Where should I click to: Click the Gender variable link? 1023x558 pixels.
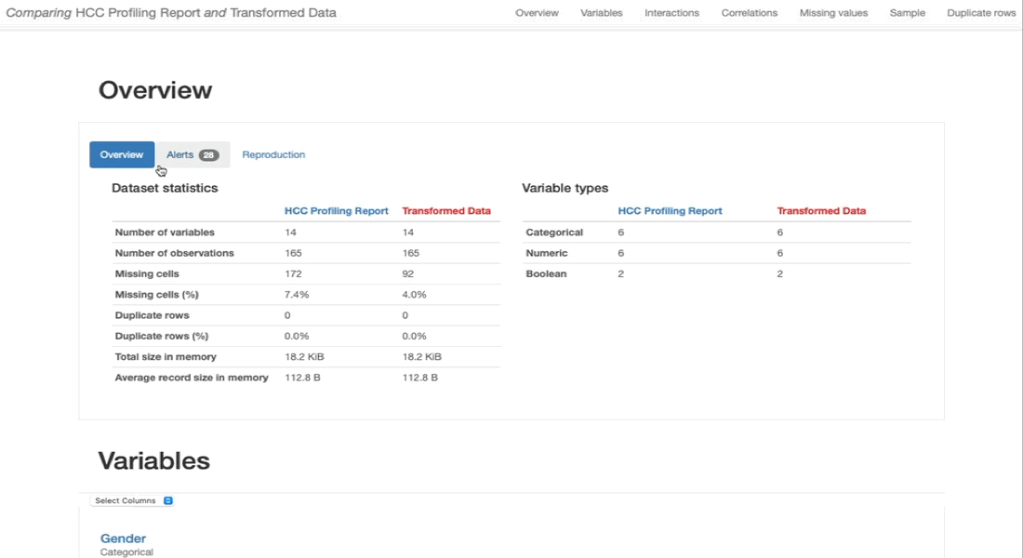point(124,538)
